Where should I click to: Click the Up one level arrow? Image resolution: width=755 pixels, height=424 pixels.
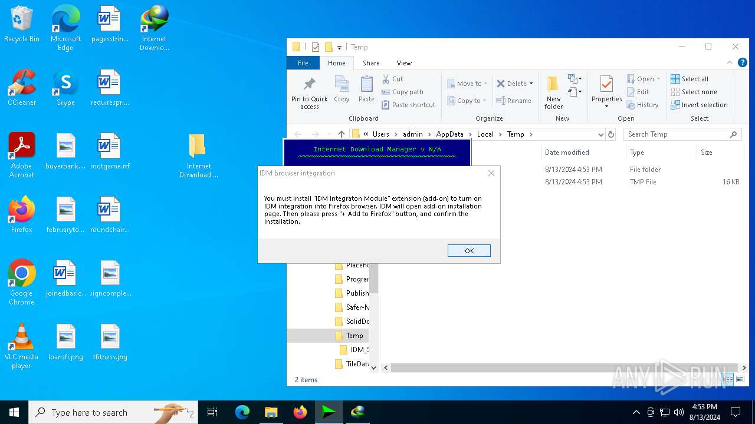(341, 134)
